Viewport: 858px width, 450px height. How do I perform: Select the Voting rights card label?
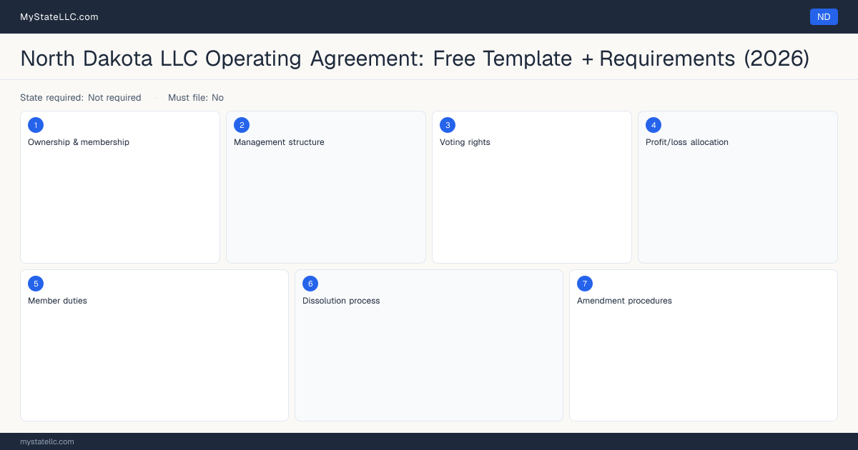coord(465,142)
